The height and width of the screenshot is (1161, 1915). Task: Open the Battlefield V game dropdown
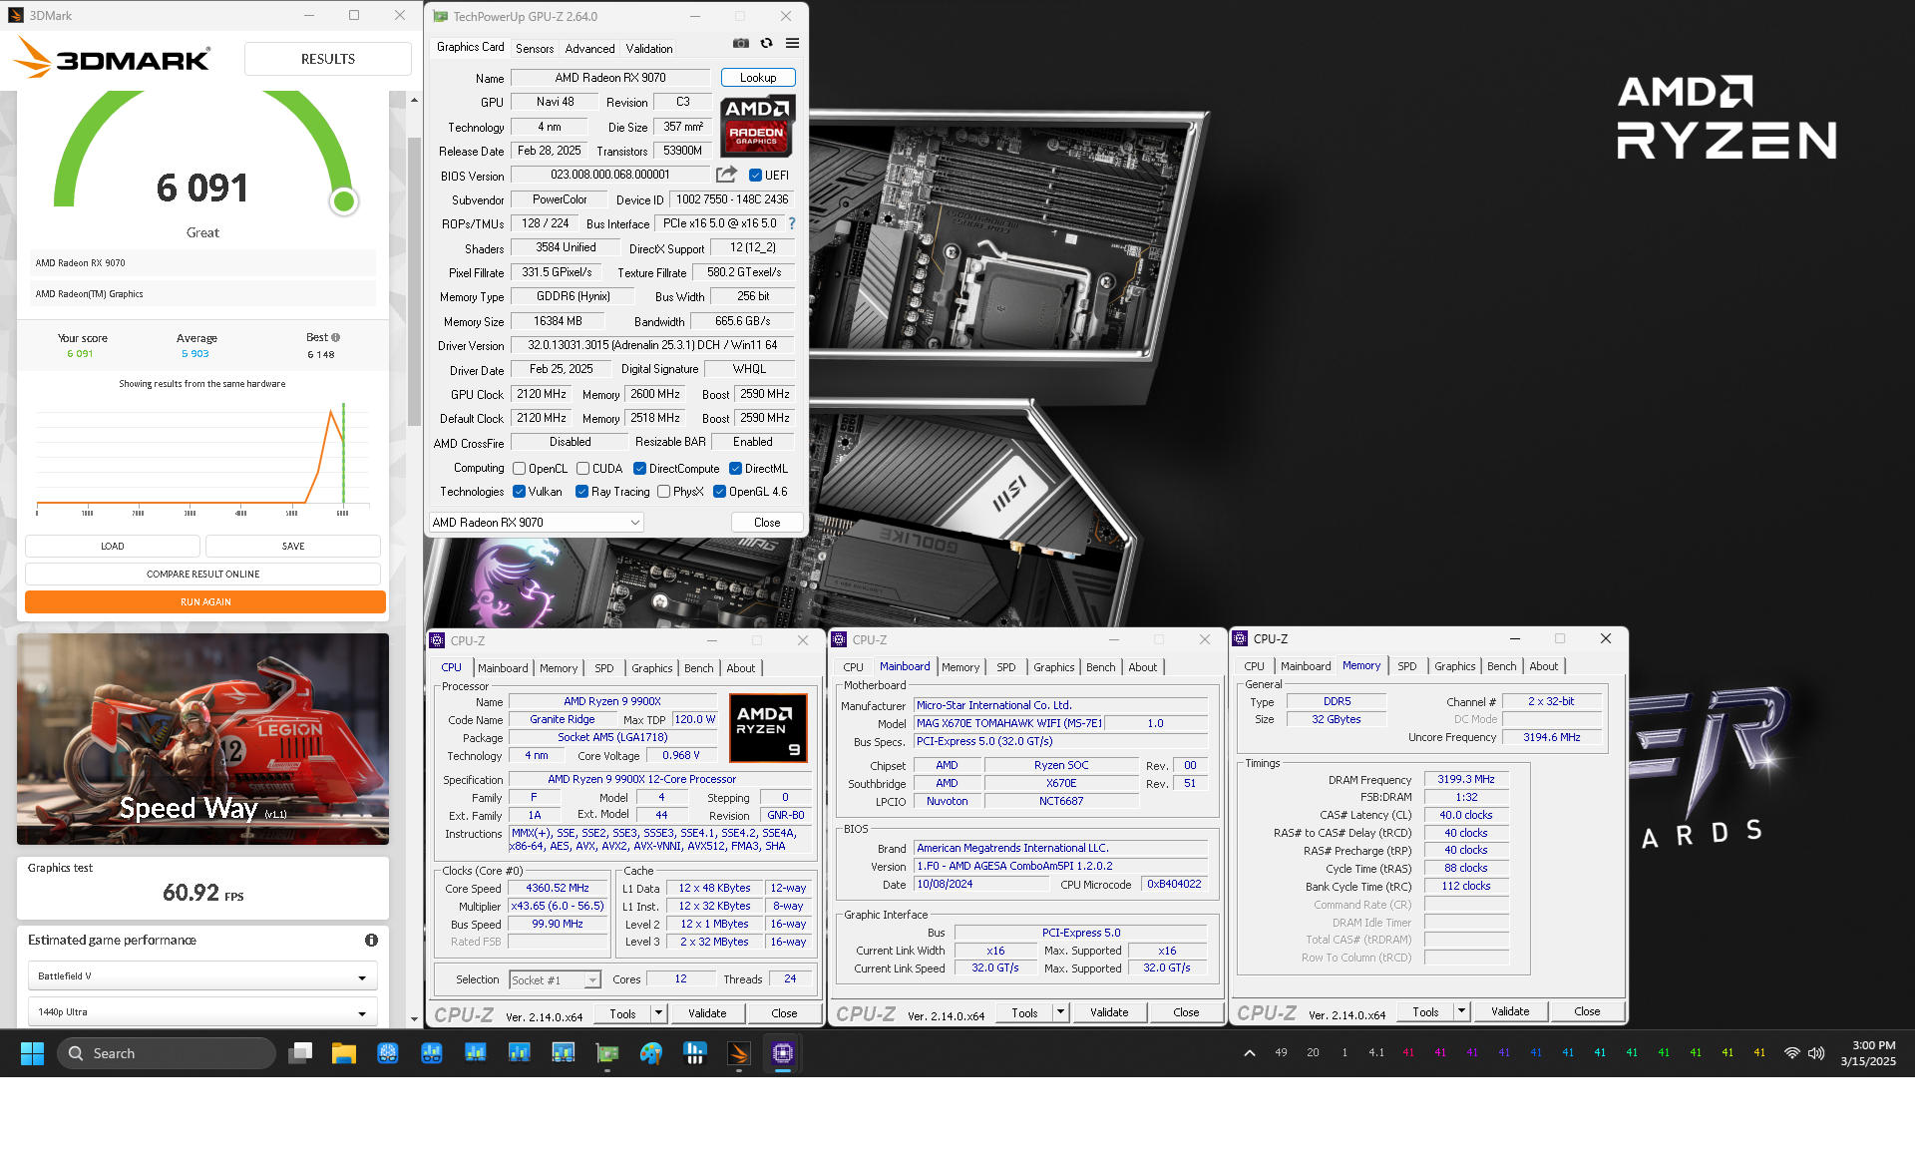[x=202, y=976]
